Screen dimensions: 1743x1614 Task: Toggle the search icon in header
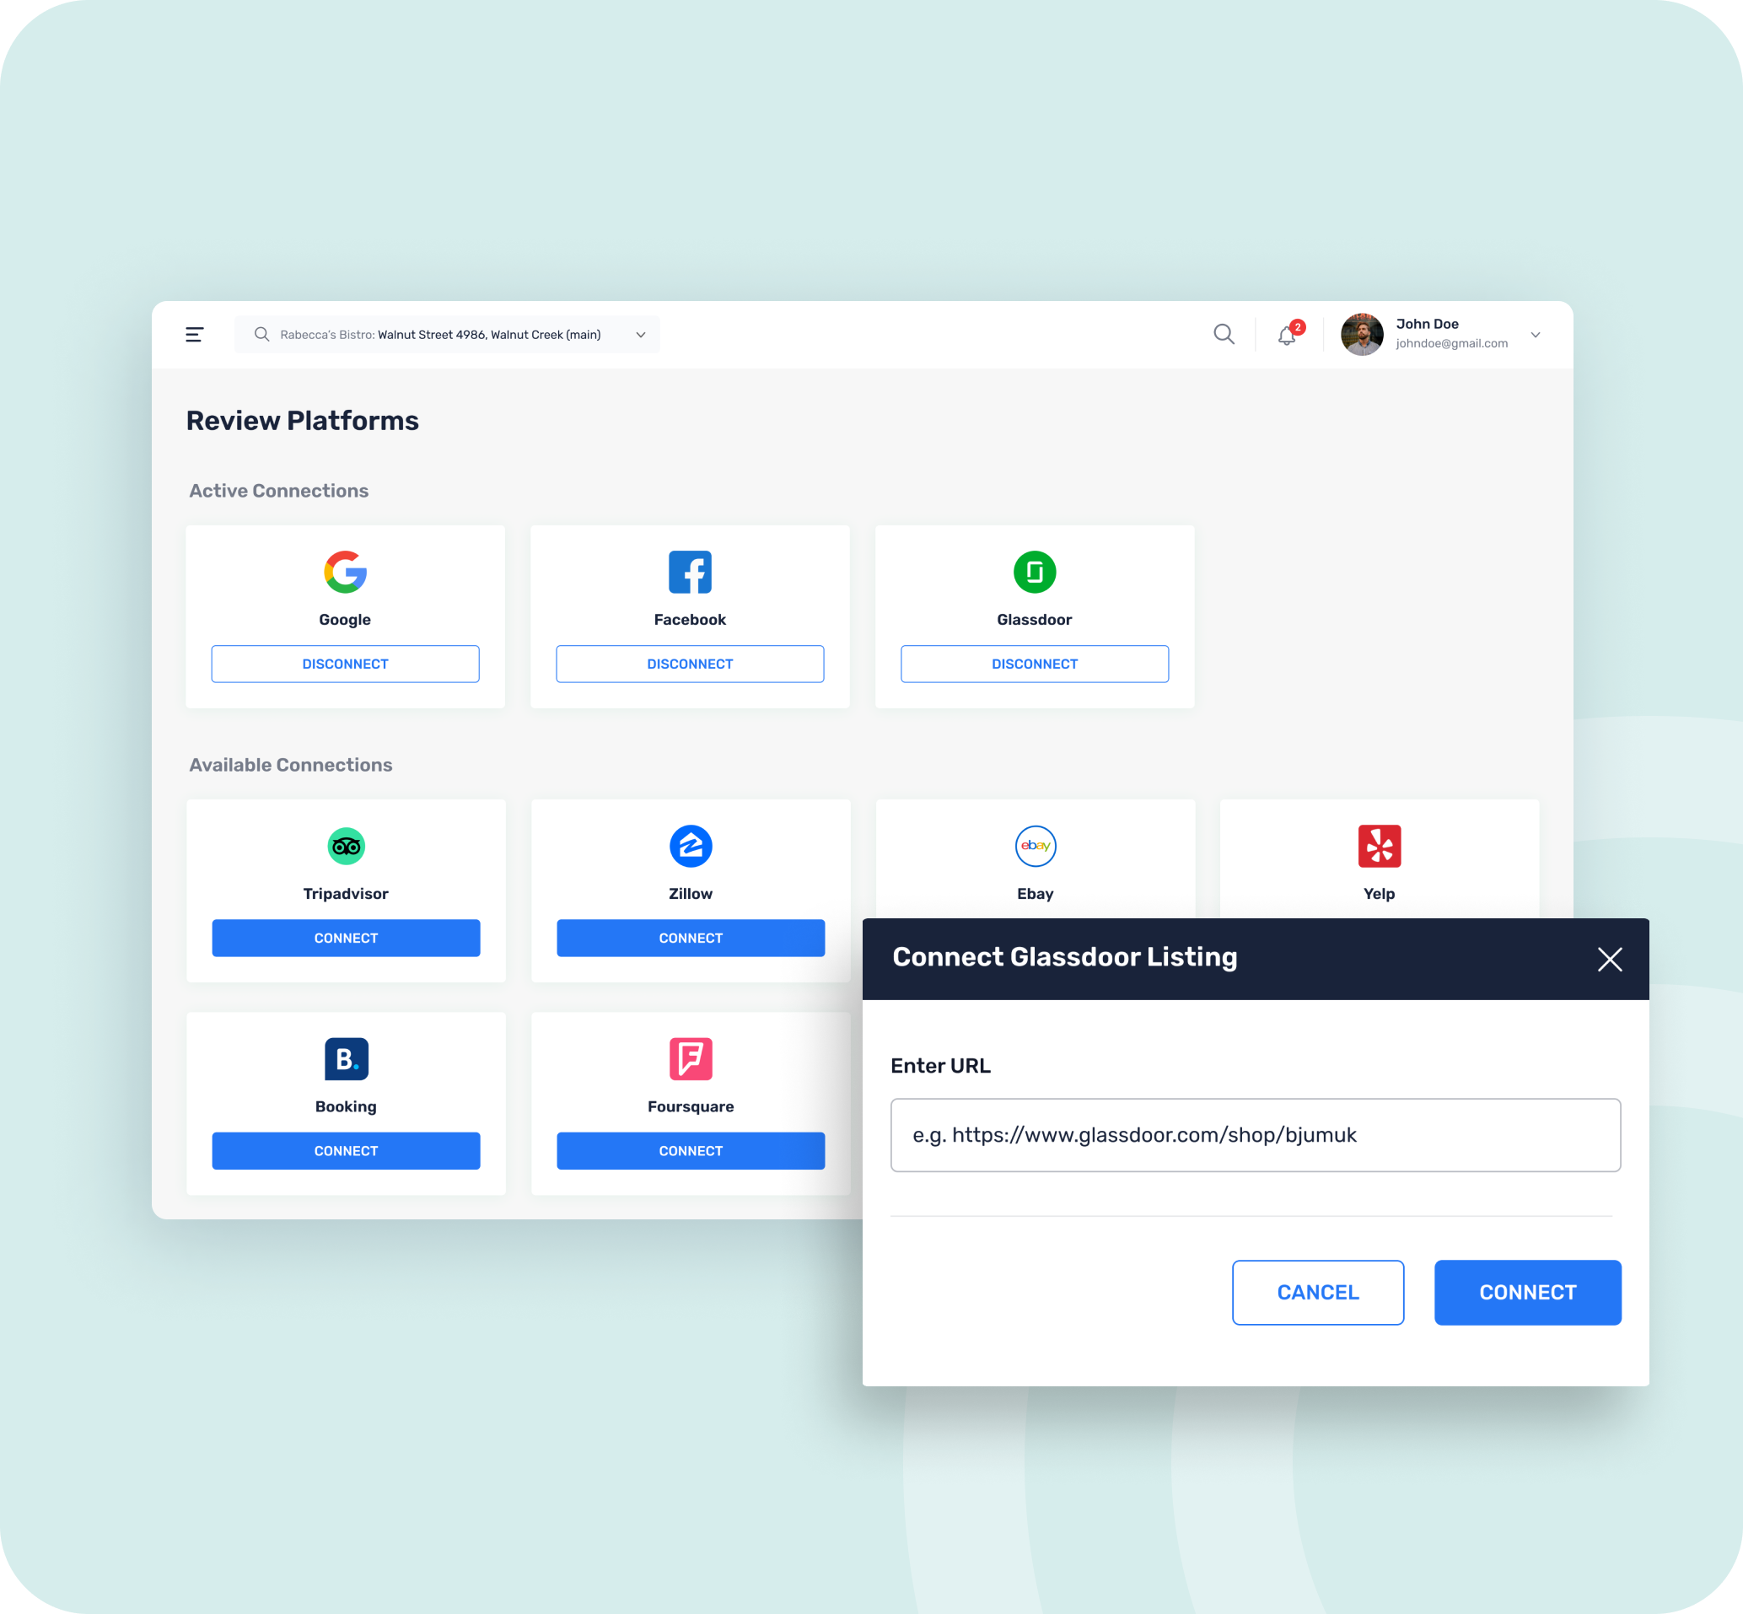click(x=1224, y=334)
